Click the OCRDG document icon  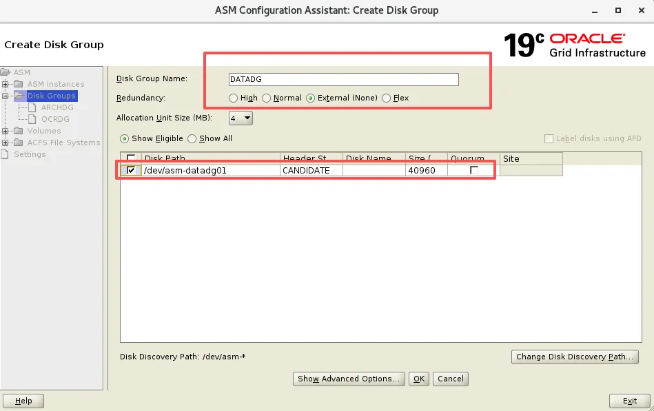pos(32,119)
